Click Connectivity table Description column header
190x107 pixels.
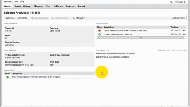coord(17,74)
